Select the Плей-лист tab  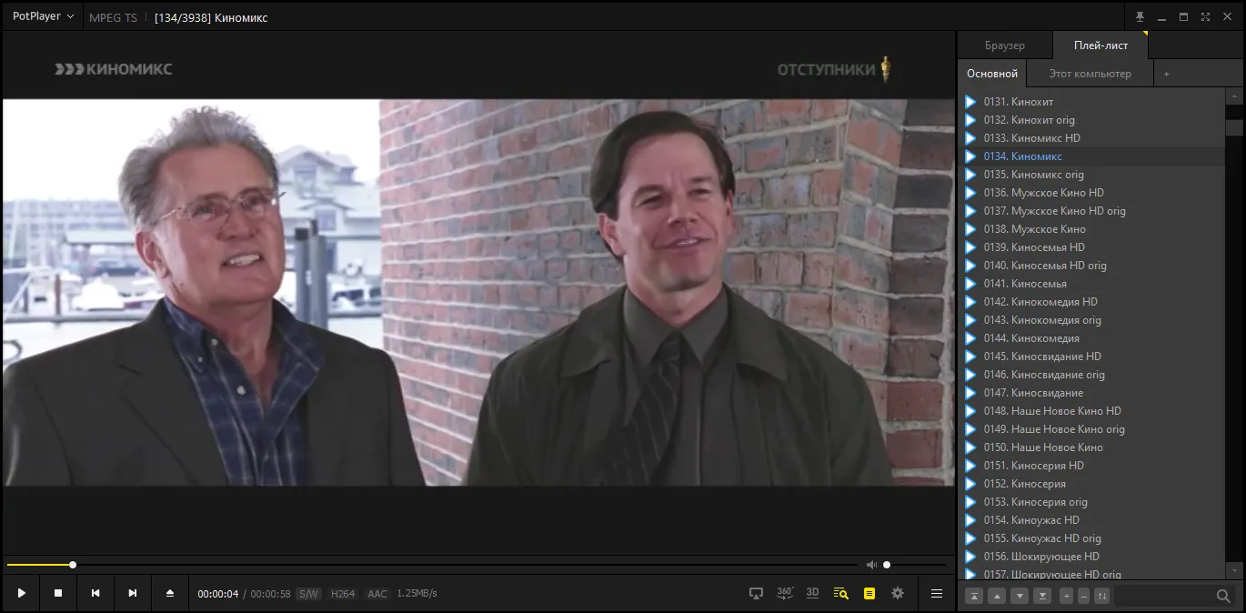pyautogui.click(x=1100, y=45)
